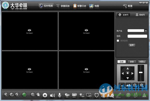150x101 pixels.
Task: Click the padlock lock icon
Action: (38, 95)
